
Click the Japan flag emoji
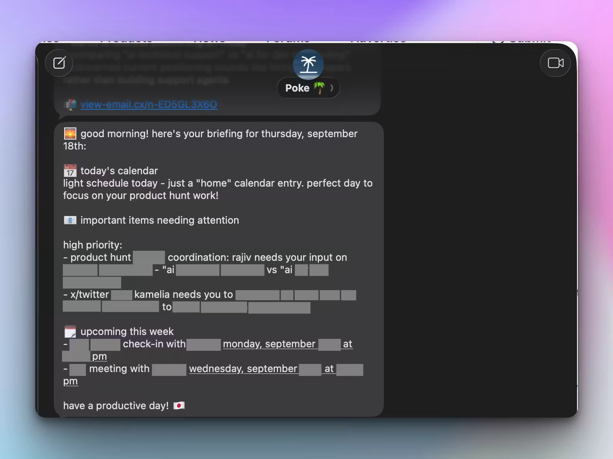click(179, 406)
